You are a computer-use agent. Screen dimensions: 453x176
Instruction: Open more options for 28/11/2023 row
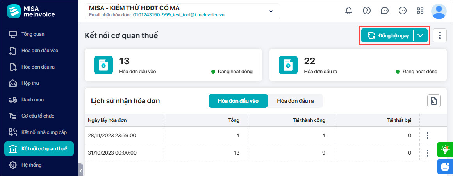[428, 136]
